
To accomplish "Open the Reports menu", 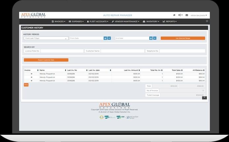I will click(x=170, y=22).
